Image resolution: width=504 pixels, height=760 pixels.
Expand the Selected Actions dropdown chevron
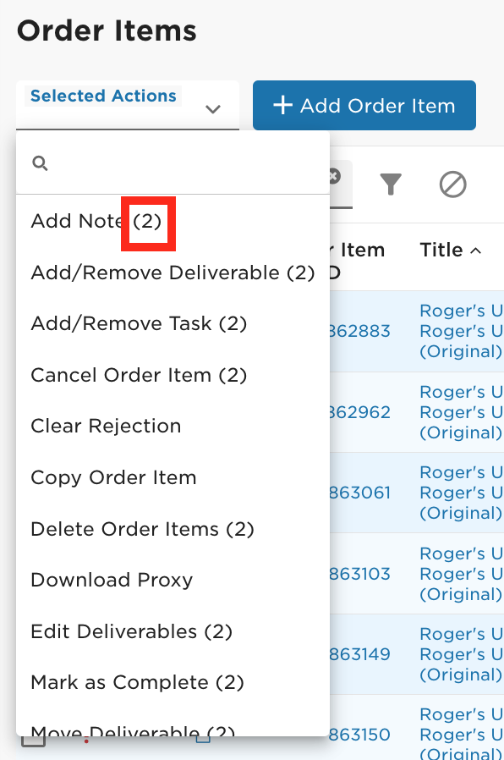213,108
